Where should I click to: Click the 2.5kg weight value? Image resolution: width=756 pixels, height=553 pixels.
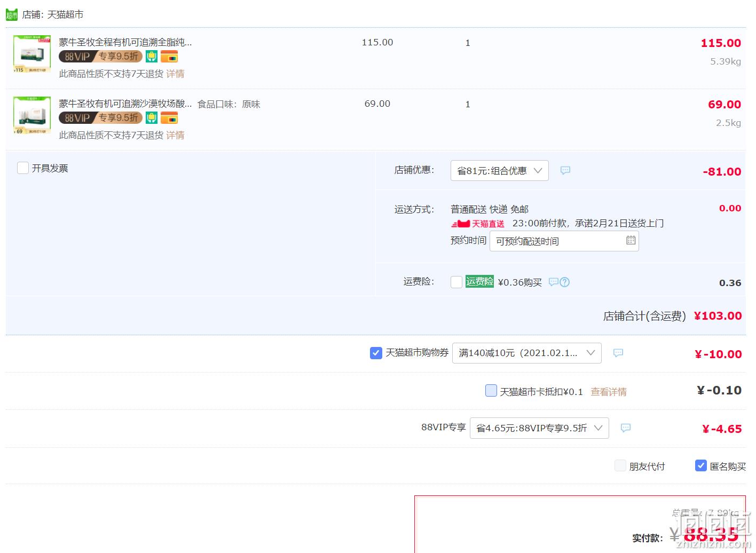[x=728, y=123]
